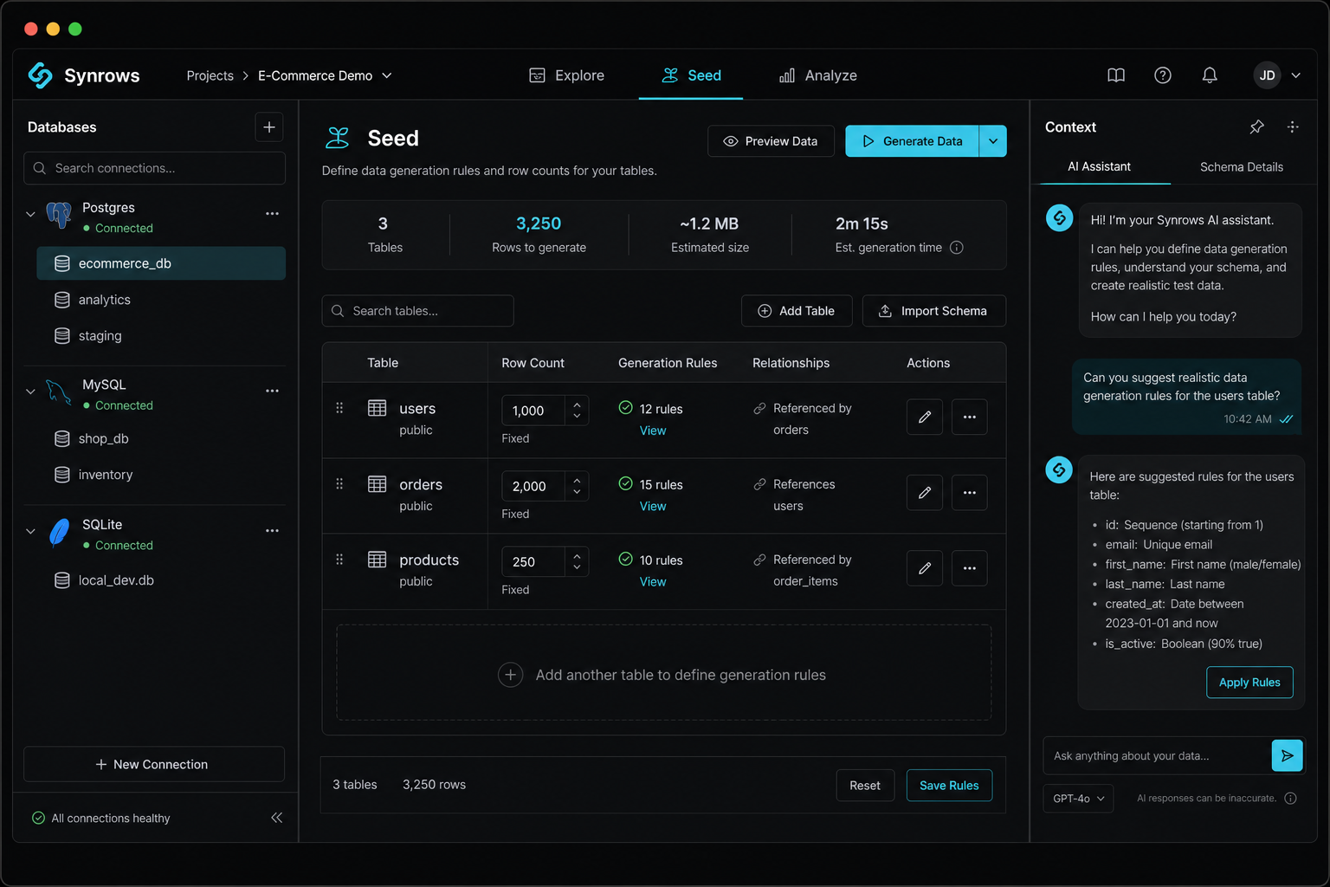
Task: Collapse the MySQL connection tree
Action: click(30, 392)
